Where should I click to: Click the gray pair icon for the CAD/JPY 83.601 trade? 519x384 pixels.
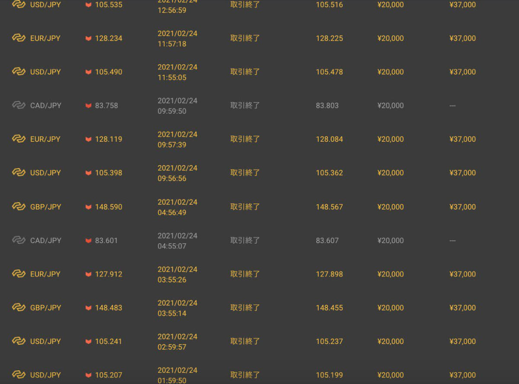point(19,240)
